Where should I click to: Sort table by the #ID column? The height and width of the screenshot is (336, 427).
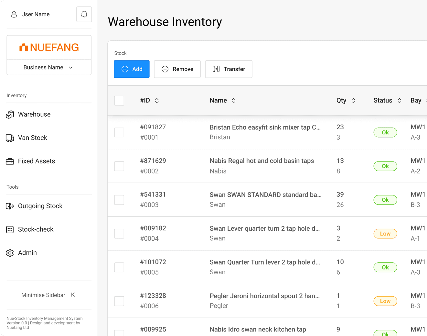157,100
